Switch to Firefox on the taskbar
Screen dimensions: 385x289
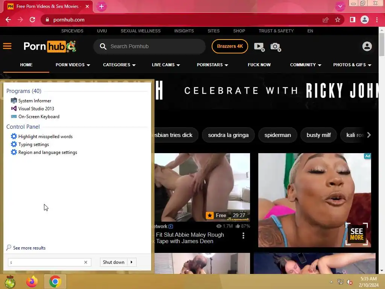coord(32,281)
